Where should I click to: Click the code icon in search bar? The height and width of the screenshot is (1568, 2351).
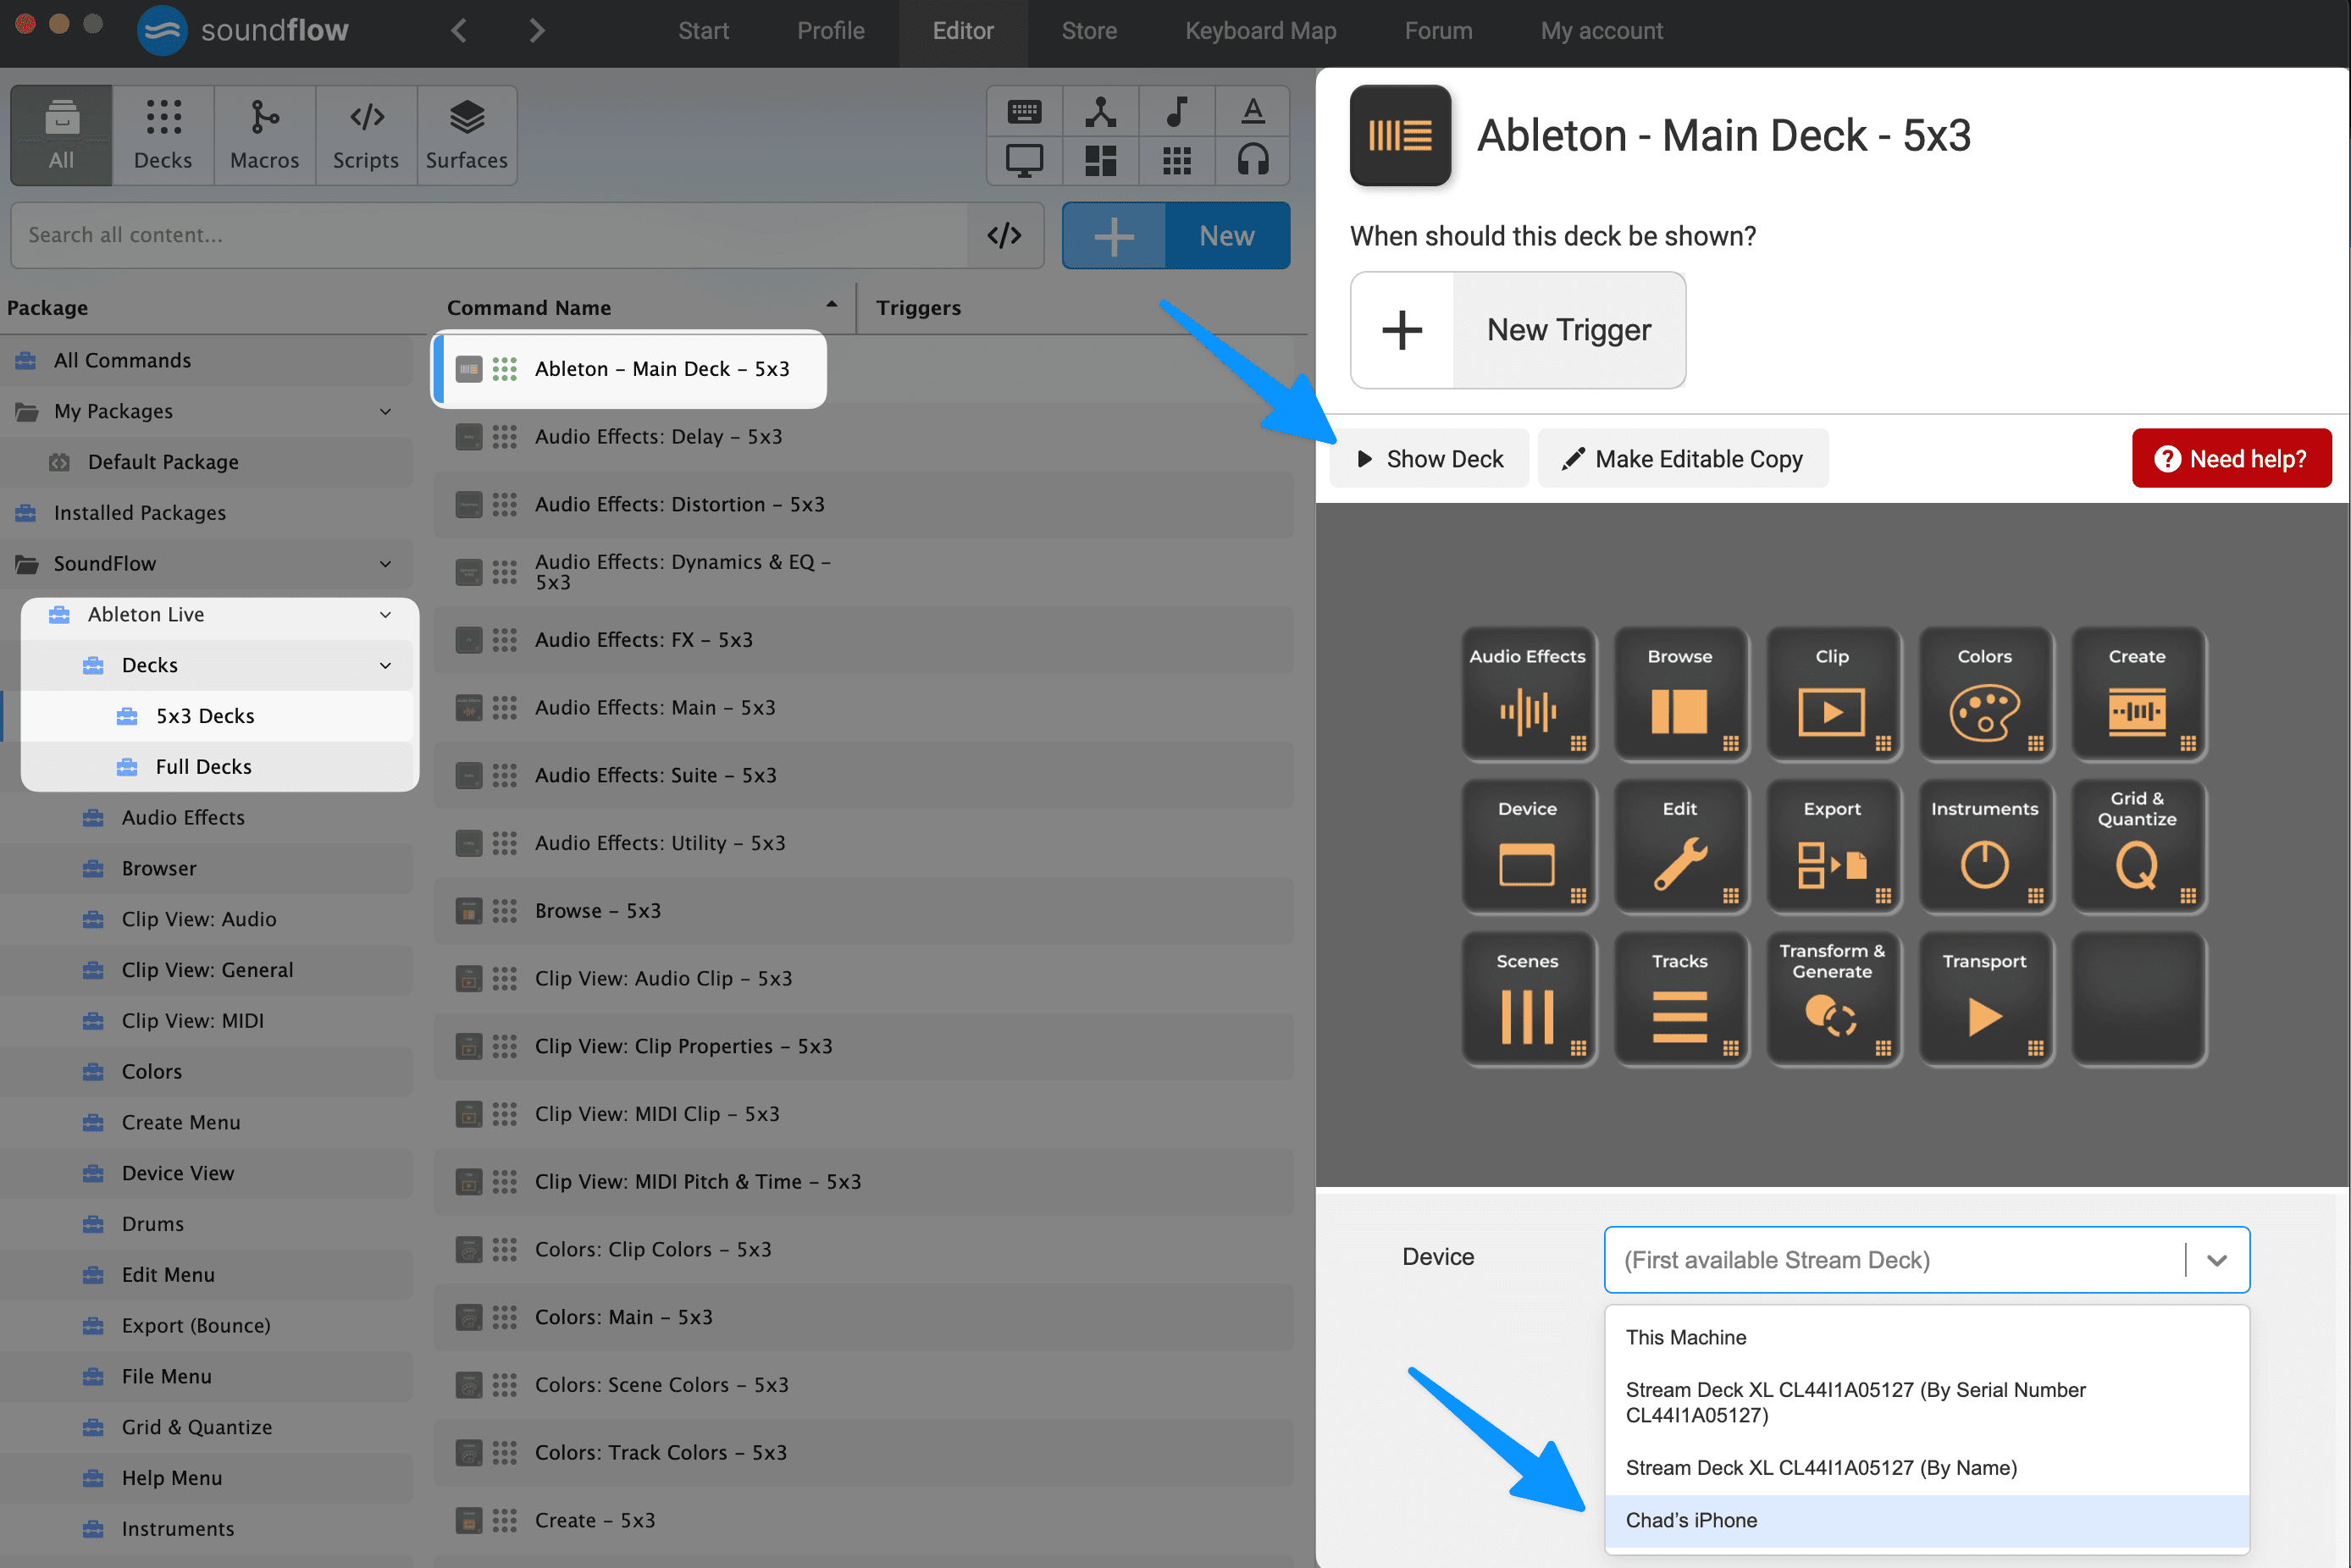click(1004, 235)
